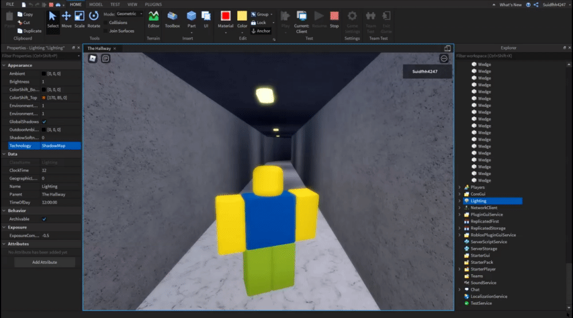
Task: Open the Terrain Editor
Action: (154, 19)
